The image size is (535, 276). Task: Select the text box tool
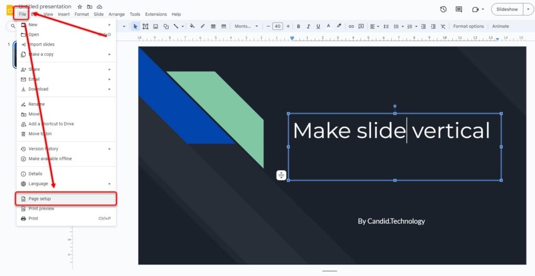(145, 26)
